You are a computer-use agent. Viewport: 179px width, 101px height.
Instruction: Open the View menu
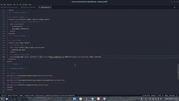14,4
